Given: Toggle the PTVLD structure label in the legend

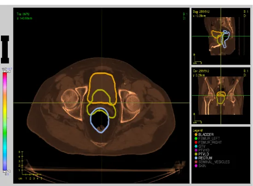Looking at the screenshot, I should coord(204,154).
